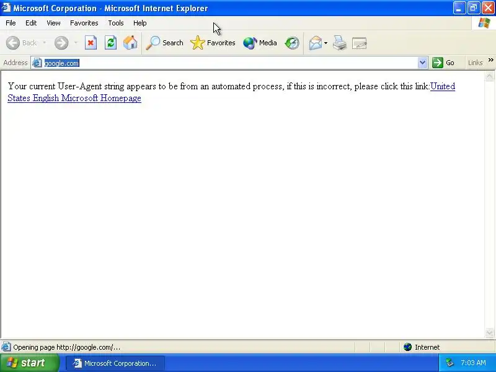Click the Windows flag logo

coord(484,23)
